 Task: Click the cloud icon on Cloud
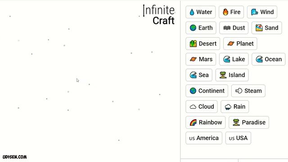(x=193, y=107)
